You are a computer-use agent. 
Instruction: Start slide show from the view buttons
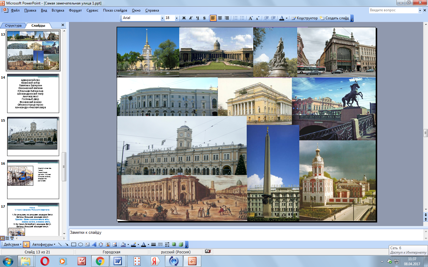(x=12, y=238)
